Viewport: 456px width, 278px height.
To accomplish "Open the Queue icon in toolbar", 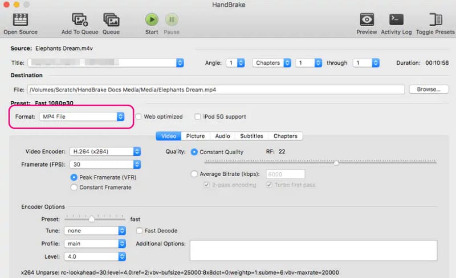I will click(111, 20).
